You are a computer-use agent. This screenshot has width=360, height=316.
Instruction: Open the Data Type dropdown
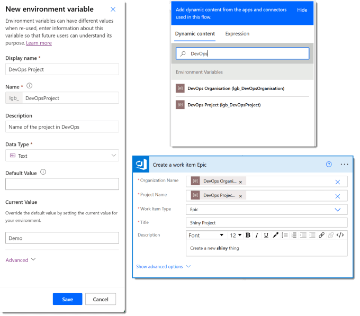pos(62,156)
